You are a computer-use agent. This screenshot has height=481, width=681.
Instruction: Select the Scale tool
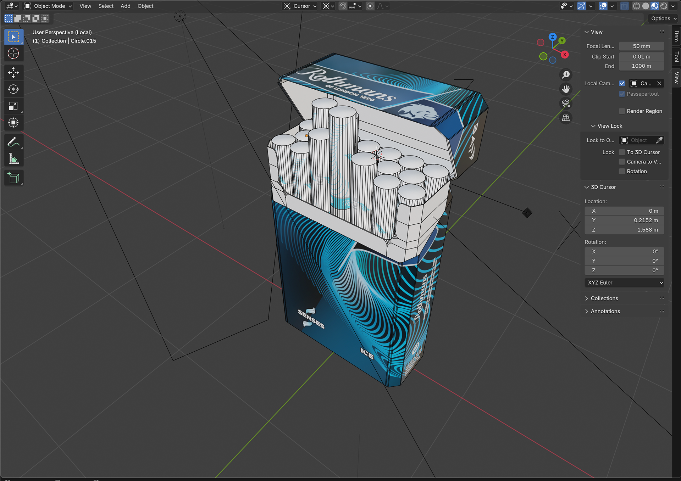(x=13, y=106)
